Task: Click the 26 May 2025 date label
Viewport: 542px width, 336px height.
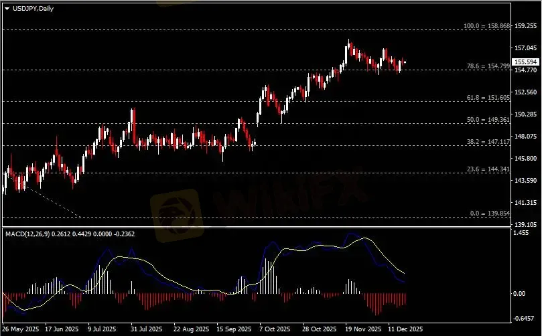Action: click(x=21, y=329)
